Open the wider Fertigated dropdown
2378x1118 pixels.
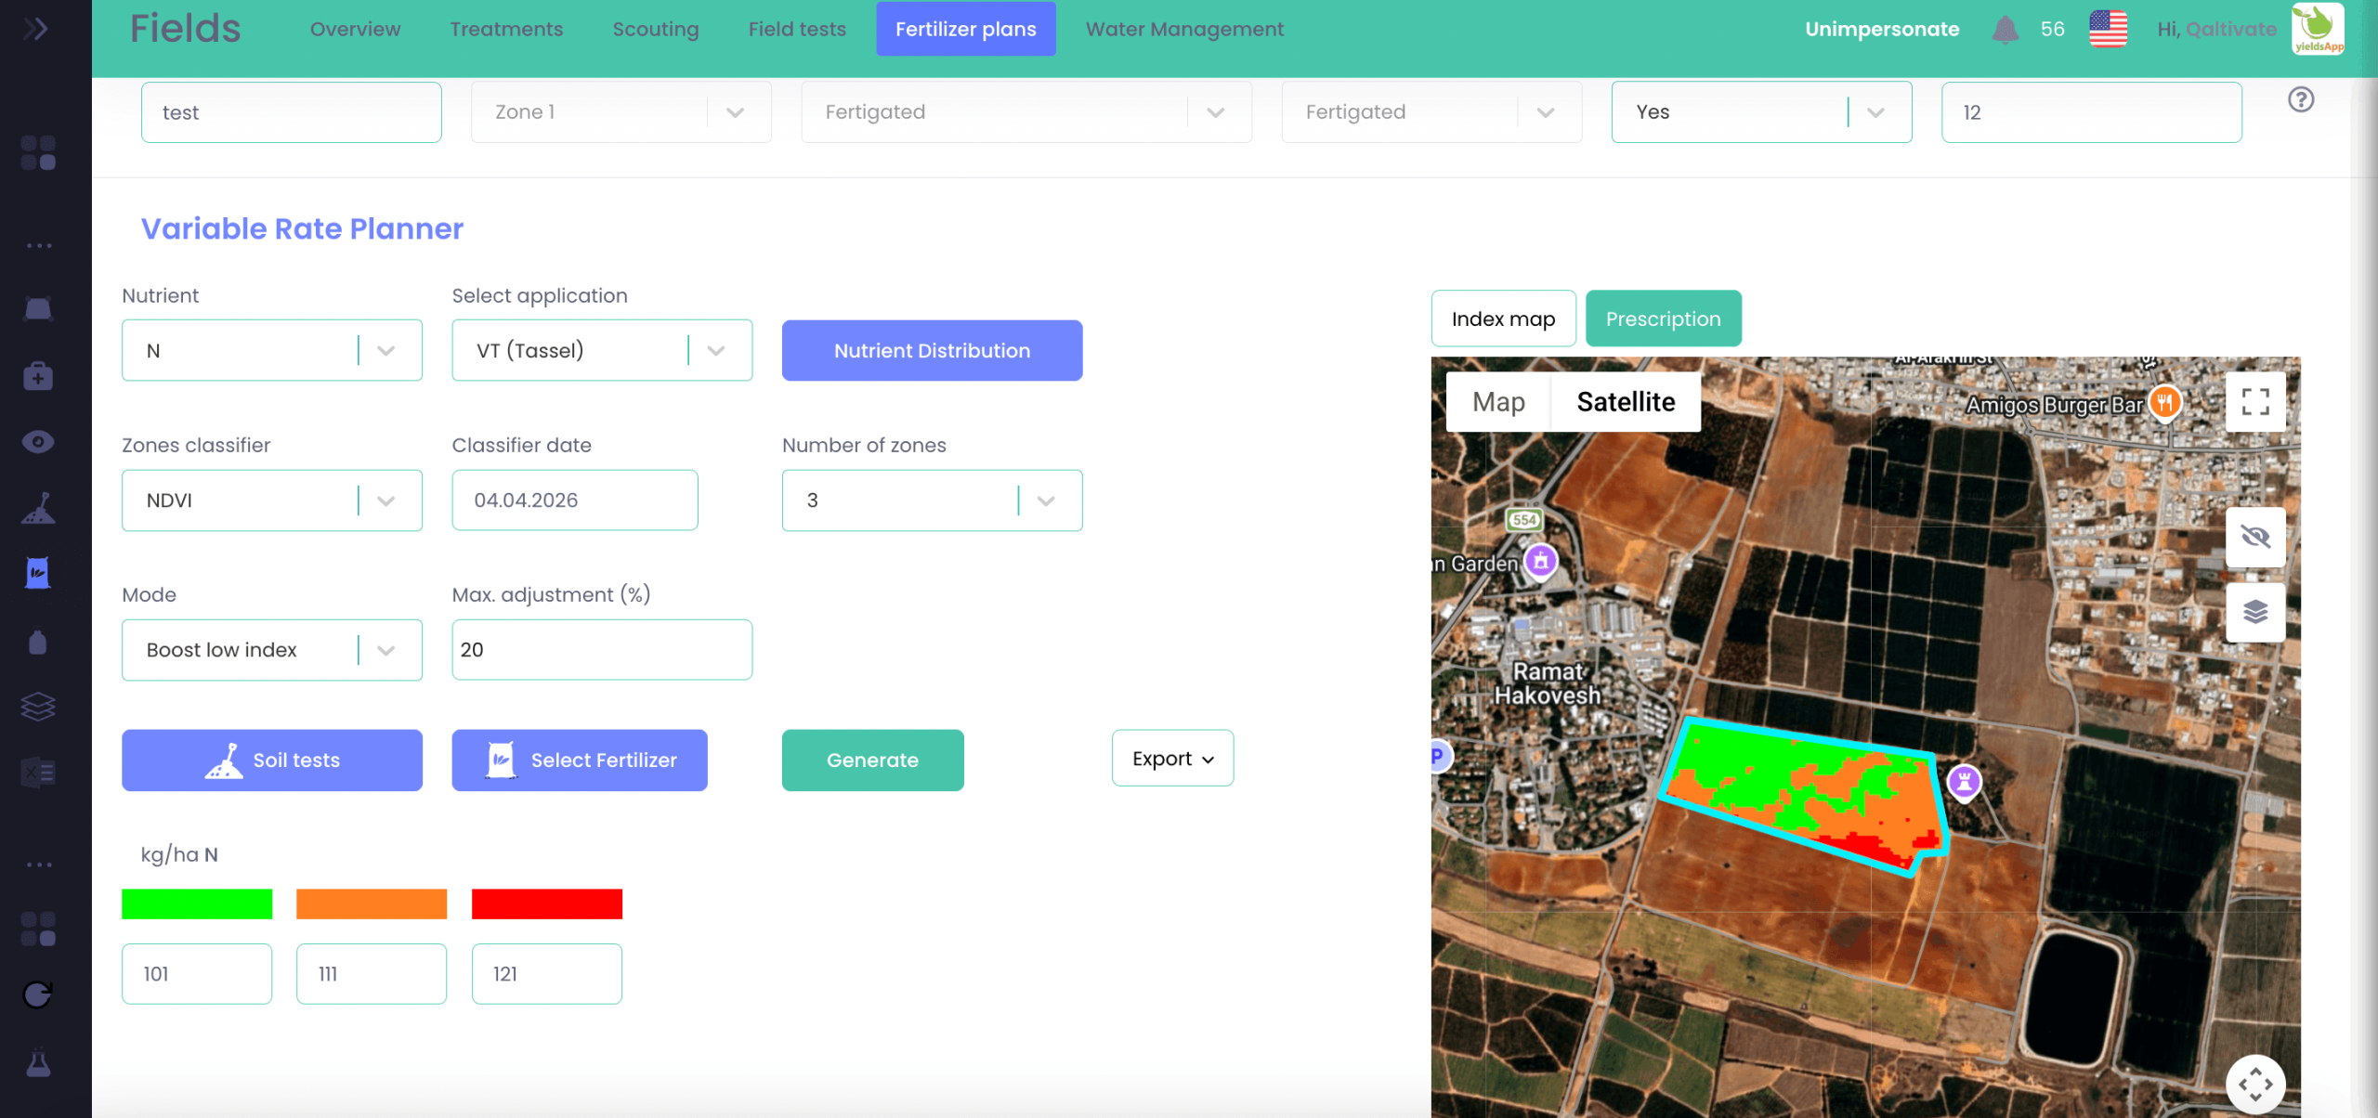point(1026,111)
